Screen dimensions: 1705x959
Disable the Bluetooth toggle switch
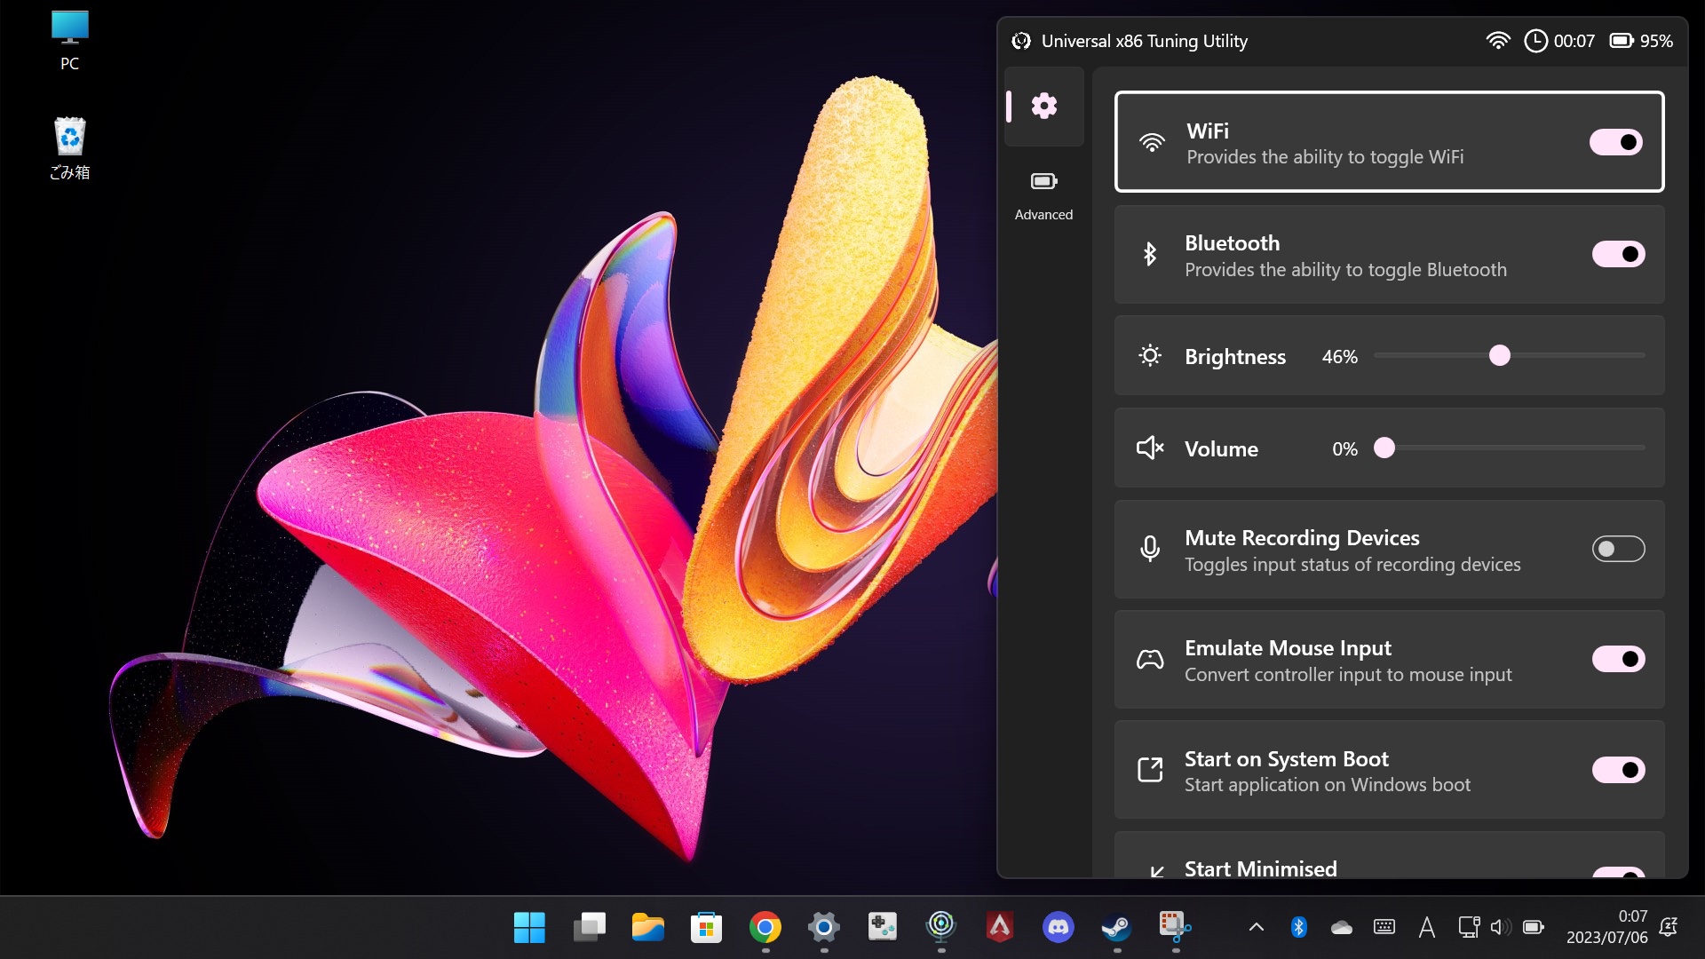1618,255
